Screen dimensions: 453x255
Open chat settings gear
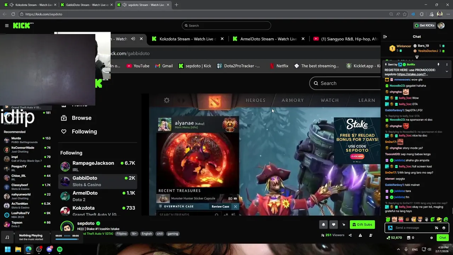[x=431, y=238]
